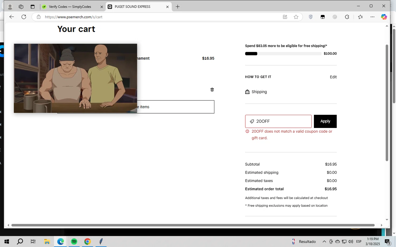Switch to Verify Codes — SimplyCodes tab
This screenshot has height=247, width=396.
point(70,7)
